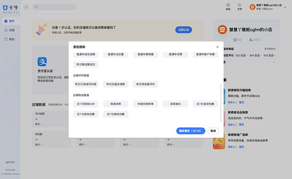Click the history clock icon
Image resolution: width=292 pixels, height=179 pixels.
26,7
